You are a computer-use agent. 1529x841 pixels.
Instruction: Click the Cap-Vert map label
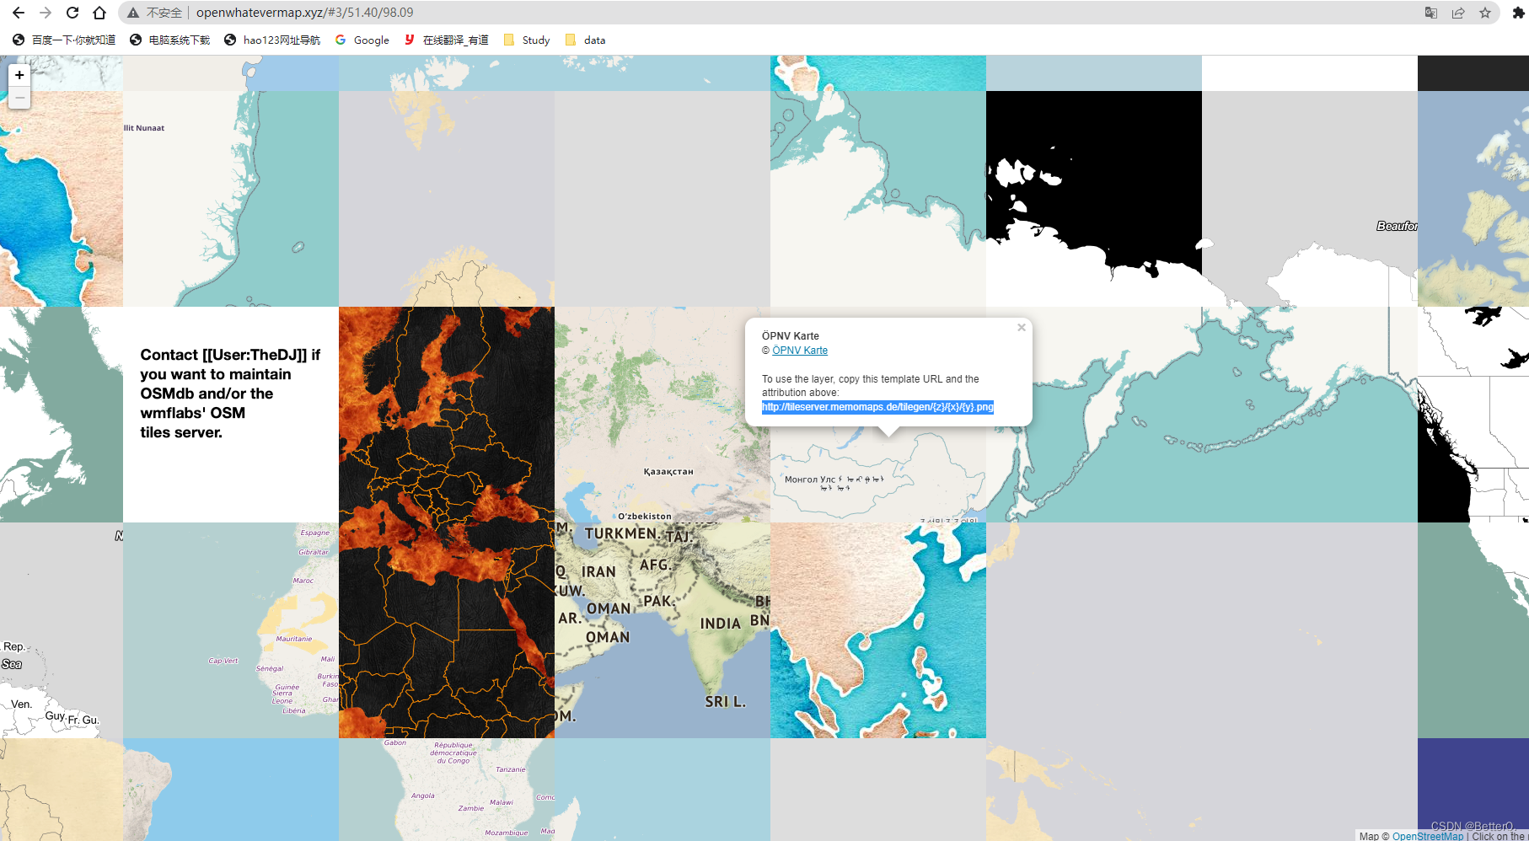[x=223, y=661]
